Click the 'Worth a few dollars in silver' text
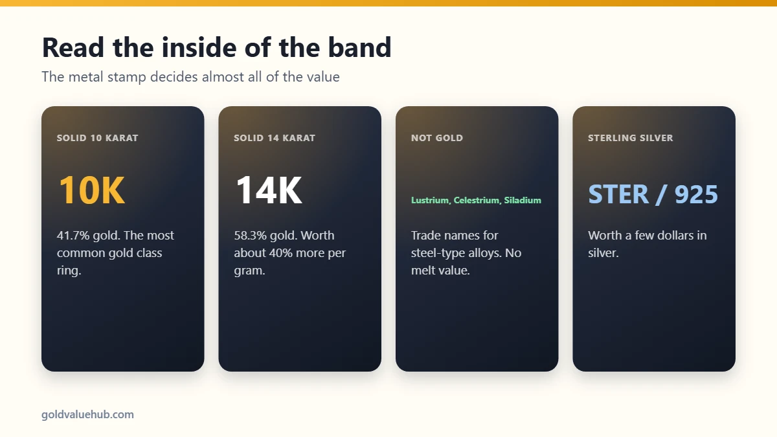 647,244
